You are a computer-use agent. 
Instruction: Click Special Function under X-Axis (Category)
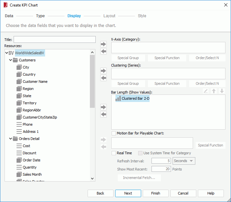pyautogui.click(x=167, y=58)
